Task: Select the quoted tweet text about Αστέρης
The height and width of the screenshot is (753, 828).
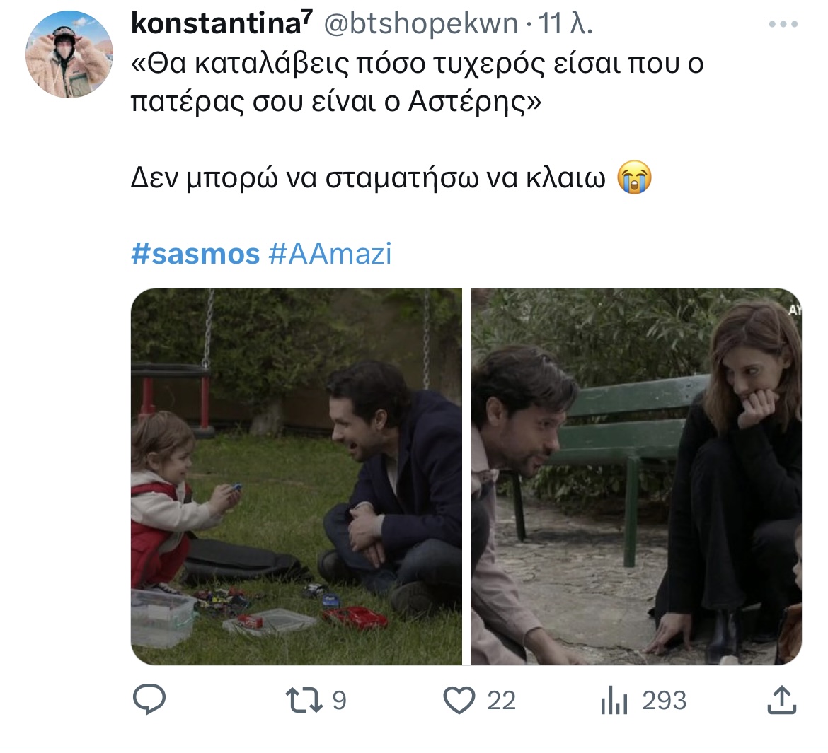Action: (417, 83)
